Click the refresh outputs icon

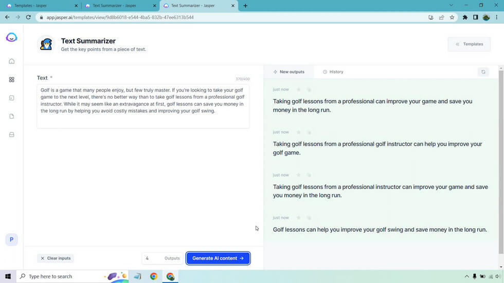tap(483, 72)
